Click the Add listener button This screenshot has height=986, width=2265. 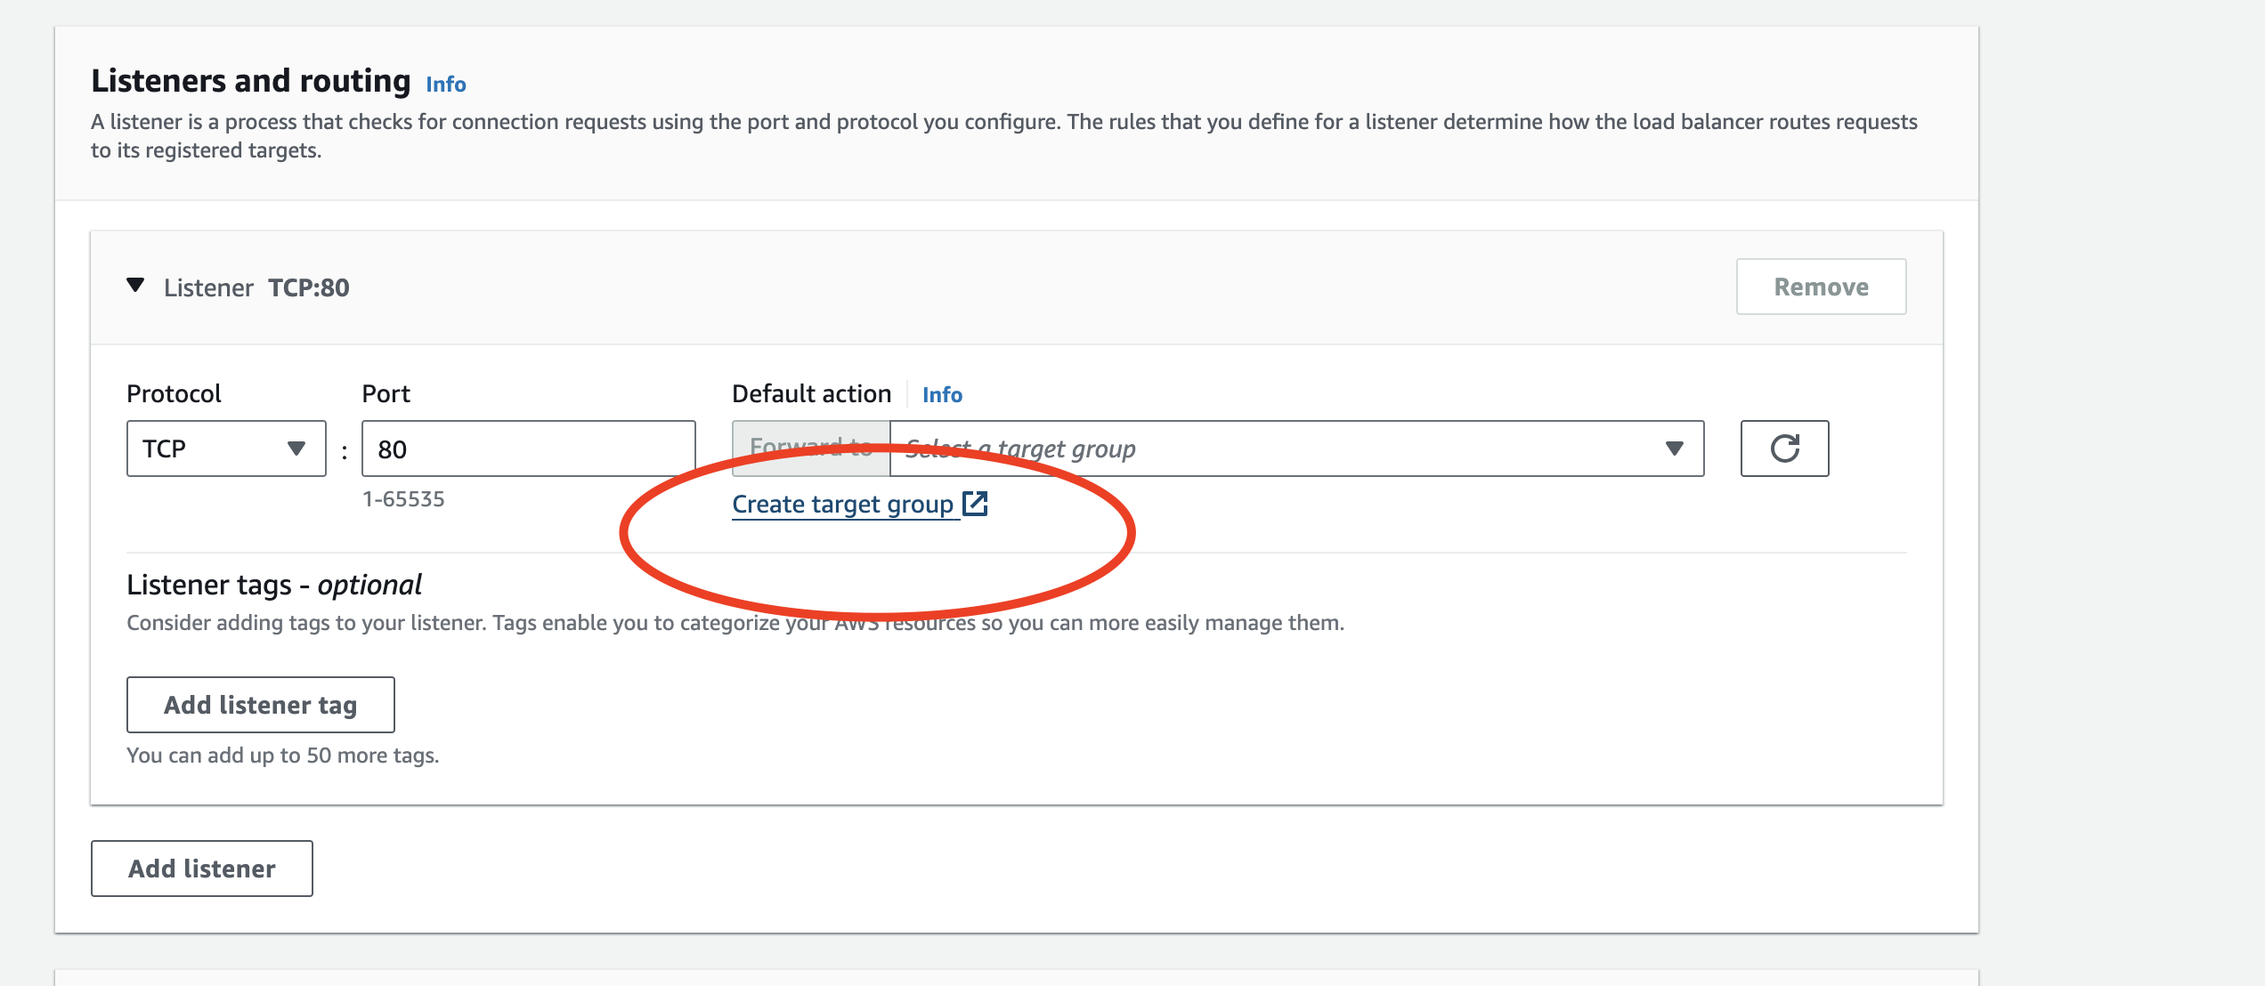tap(201, 868)
